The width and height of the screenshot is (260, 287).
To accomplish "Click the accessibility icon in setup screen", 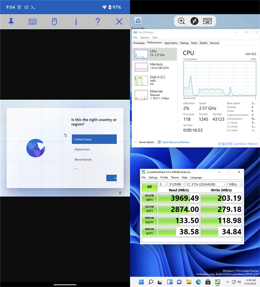I will click(x=120, y=193).
